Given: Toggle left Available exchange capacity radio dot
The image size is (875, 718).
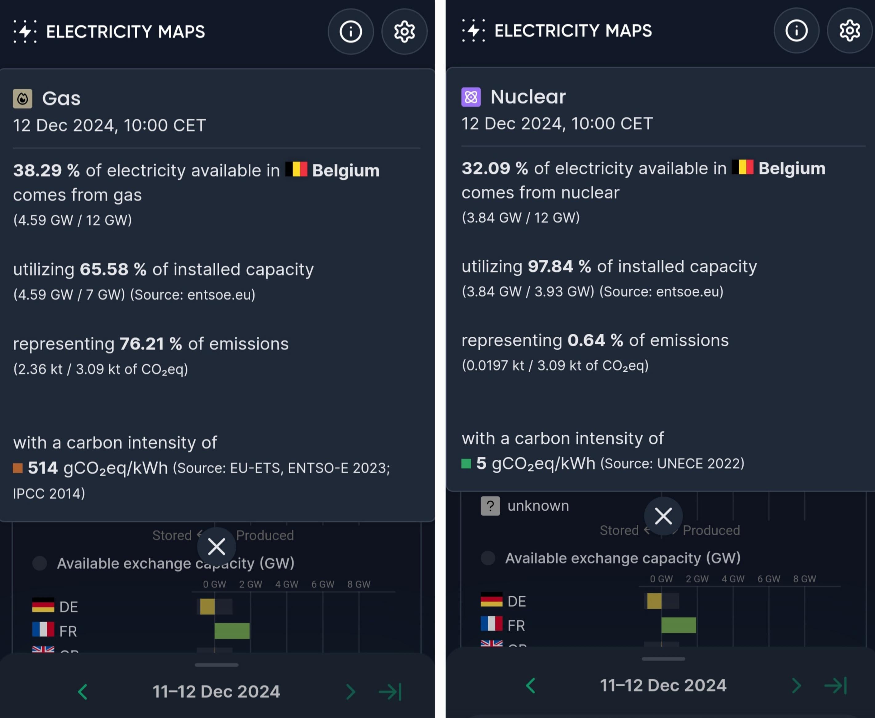Looking at the screenshot, I should coord(40,563).
